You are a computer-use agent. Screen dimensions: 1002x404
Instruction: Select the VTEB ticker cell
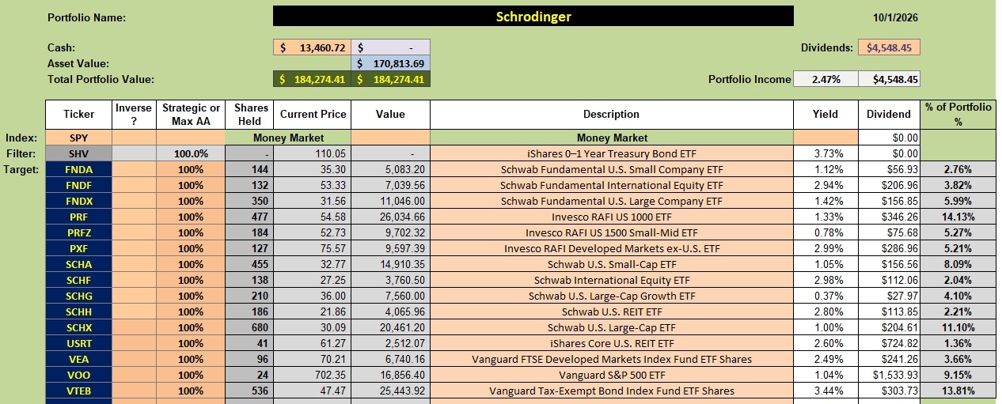[78, 391]
